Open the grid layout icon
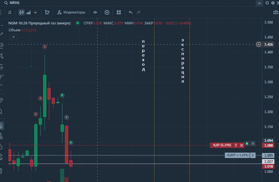Viewport: 279px width, 182px height. pos(119,12)
